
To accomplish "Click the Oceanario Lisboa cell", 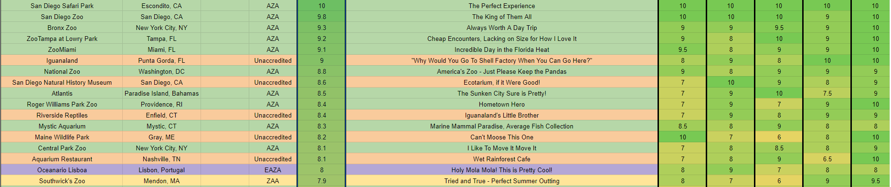I will (x=62, y=170).
